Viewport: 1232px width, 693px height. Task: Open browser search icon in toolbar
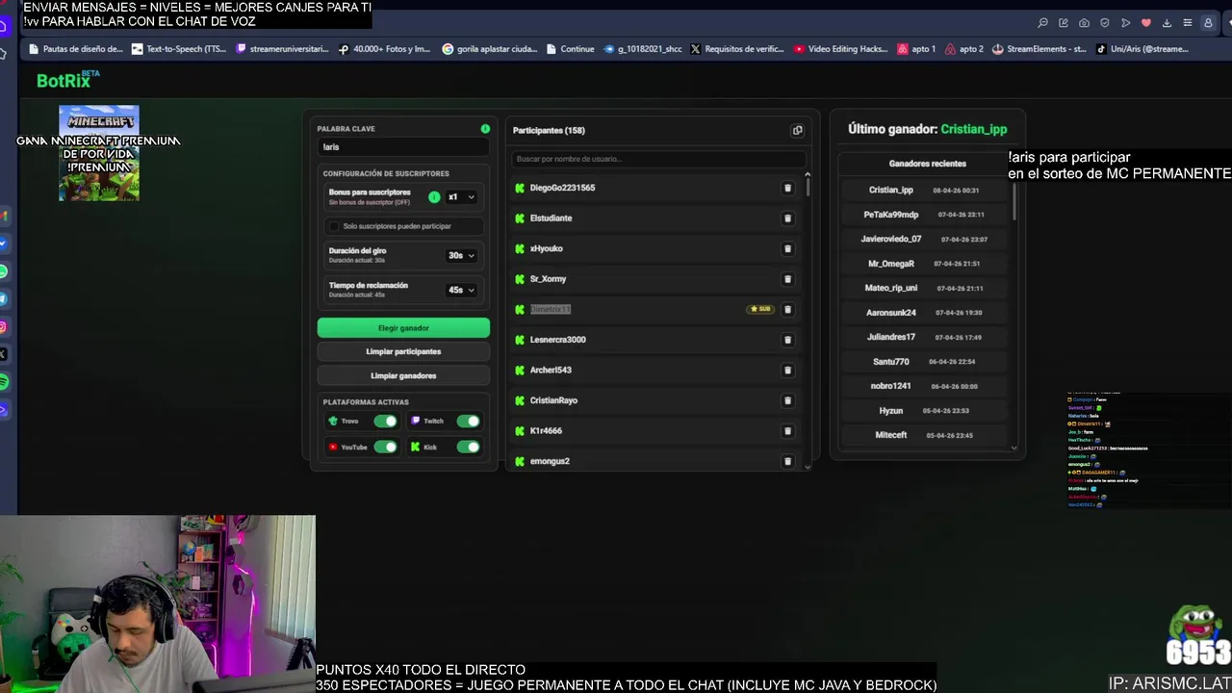point(1042,23)
